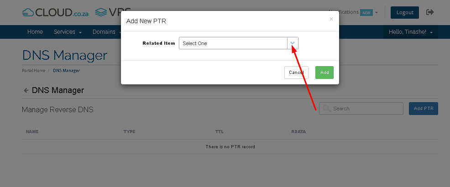The width and height of the screenshot is (450, 187).
Task: Open the Services menu
Action: click(68, 32)
